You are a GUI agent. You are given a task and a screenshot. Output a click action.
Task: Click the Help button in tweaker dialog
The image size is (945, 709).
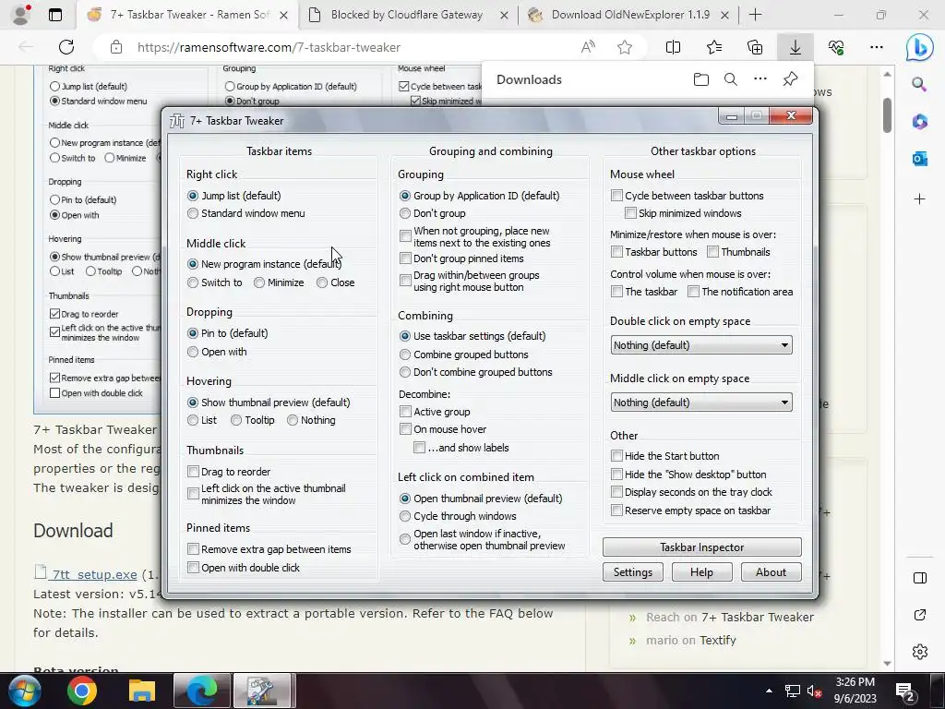[701, 572]
